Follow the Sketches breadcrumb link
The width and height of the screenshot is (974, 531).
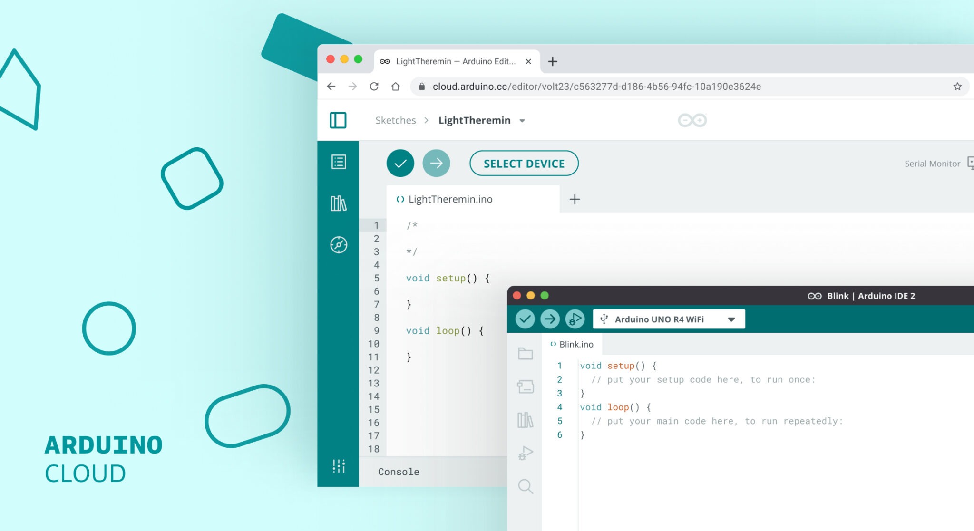tap(395, 120)
